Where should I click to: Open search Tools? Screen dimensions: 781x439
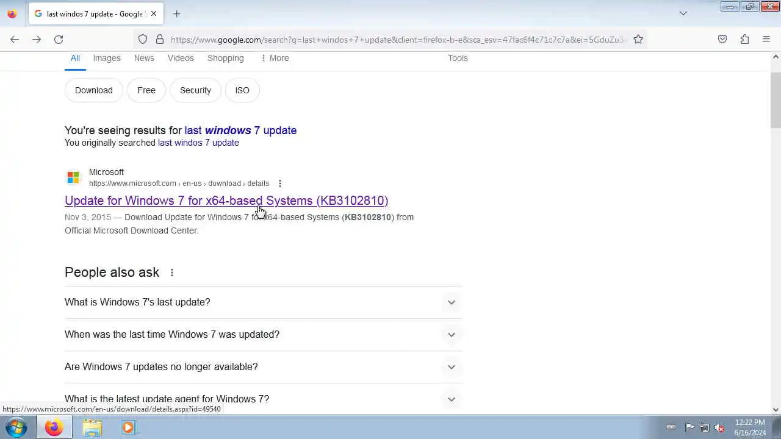click(458, 58)
